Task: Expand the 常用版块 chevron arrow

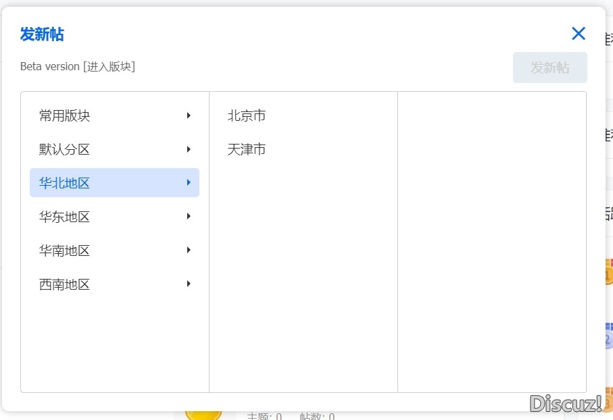Action: click(x=189, y=115)
